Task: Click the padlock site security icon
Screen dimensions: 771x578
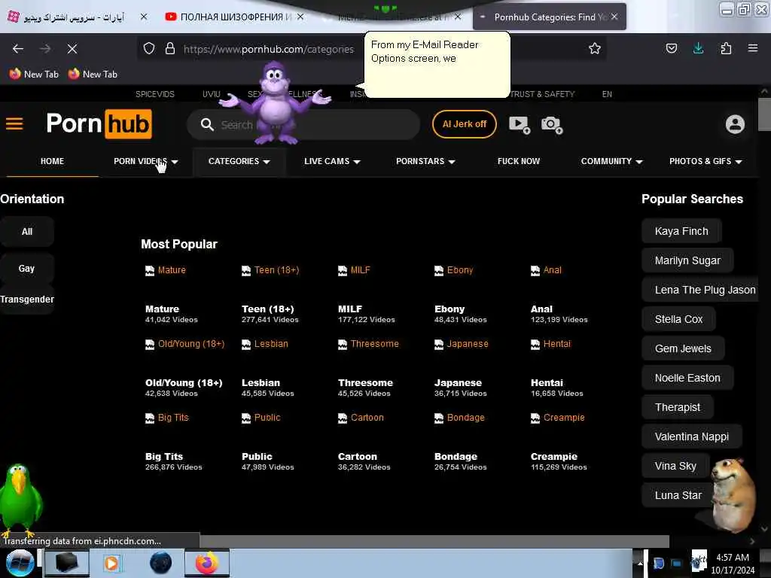Action: [170, 49]
